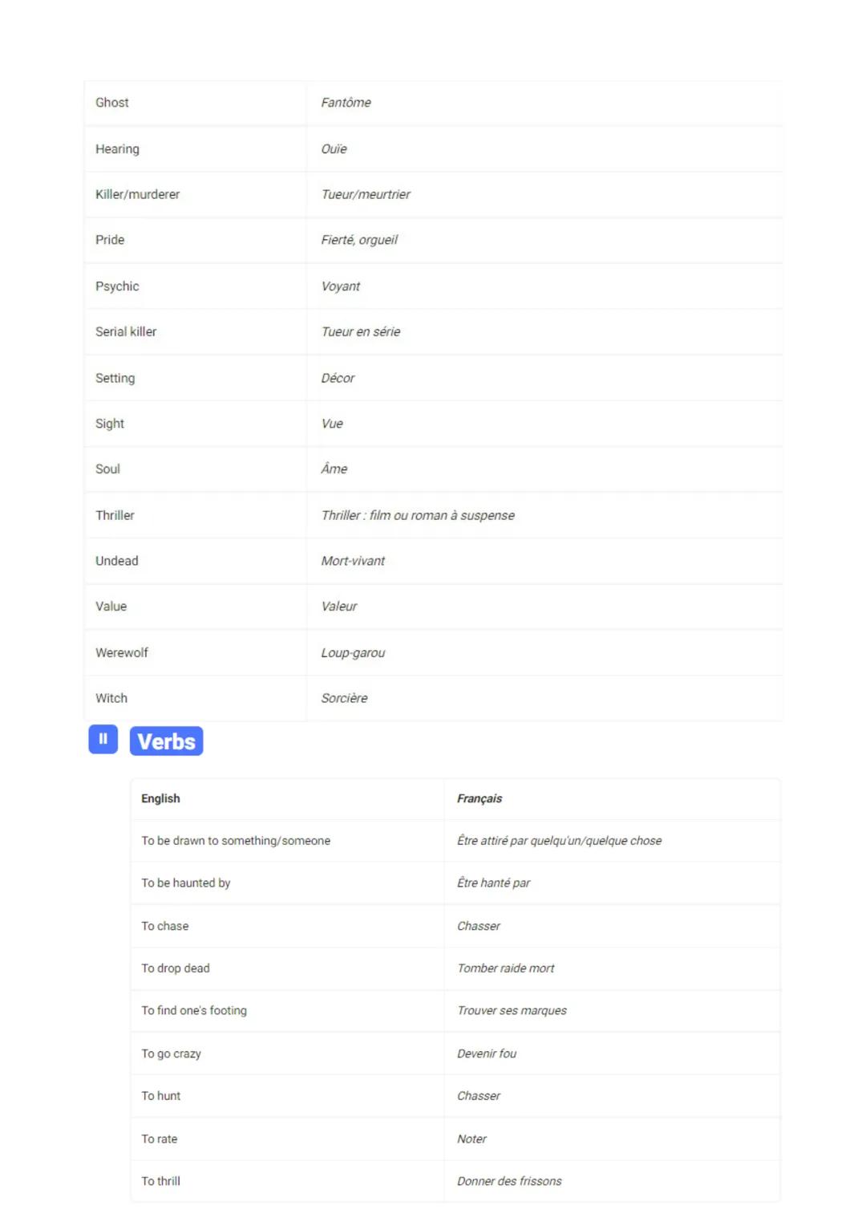Select the To go crazy verb
This screenshot has width=866, height=1226.
pyautogui.click(x=171, y=1053)
